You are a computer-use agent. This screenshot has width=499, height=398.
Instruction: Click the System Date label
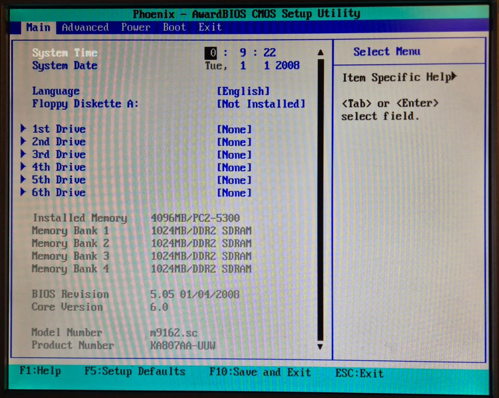tap(64, 66)
